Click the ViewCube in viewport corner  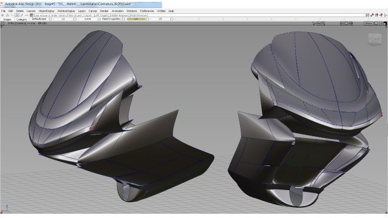375,39
